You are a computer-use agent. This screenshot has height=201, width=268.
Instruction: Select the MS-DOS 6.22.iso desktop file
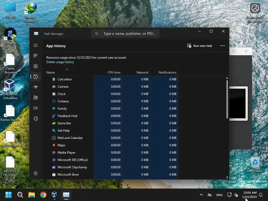coord(10,167)
